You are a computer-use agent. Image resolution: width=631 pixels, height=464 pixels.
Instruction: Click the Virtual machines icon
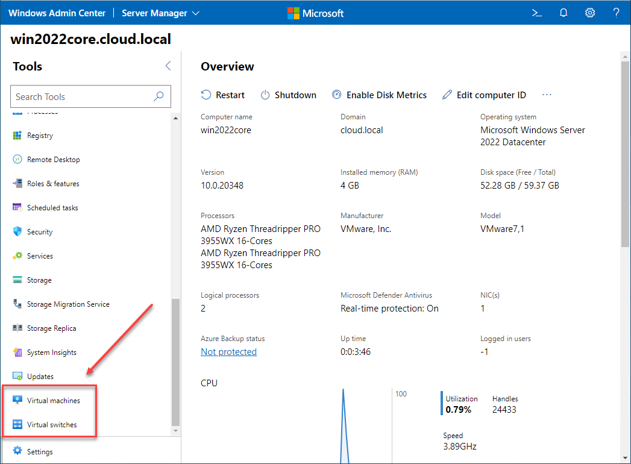(x=17, y=400)
